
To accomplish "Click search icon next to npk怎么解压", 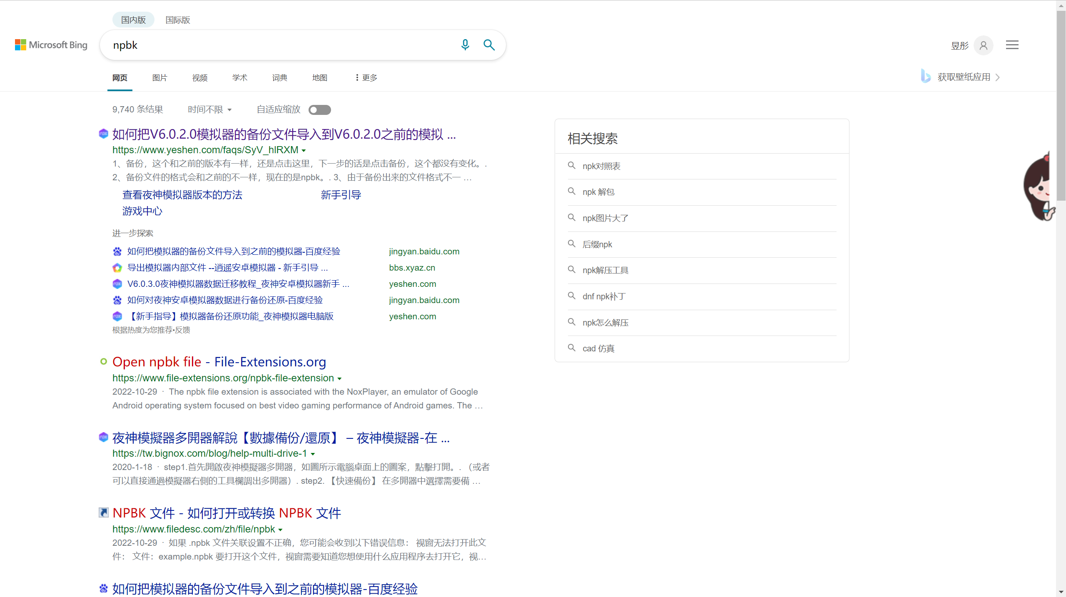I will [x=572, y=322].
